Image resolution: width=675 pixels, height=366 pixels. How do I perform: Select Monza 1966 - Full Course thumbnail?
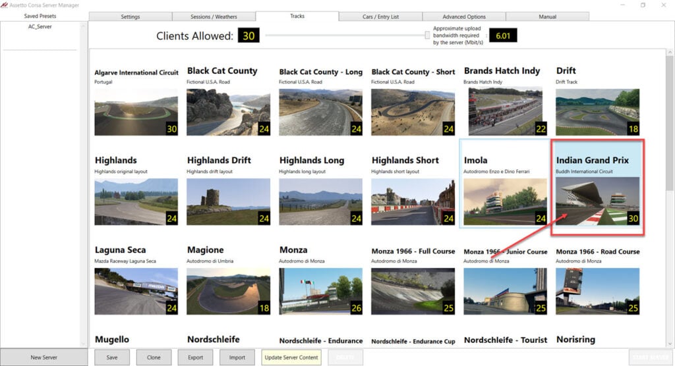pos(413,291)
